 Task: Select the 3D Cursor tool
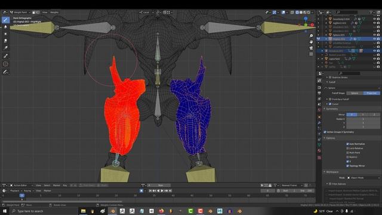tap(5, 64)
